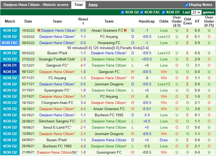The image size is (216, 156).
Task: Open Busan I'Park in 05/03/22 row
Action: point(57,53)
